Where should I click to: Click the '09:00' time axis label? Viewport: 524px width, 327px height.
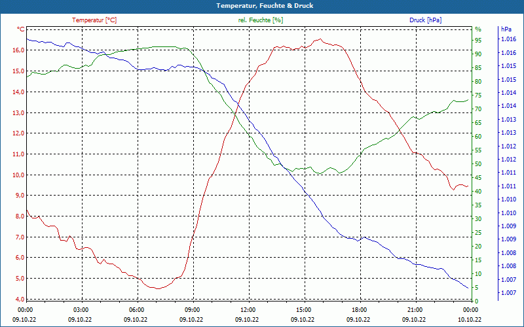tap(191, 310)
